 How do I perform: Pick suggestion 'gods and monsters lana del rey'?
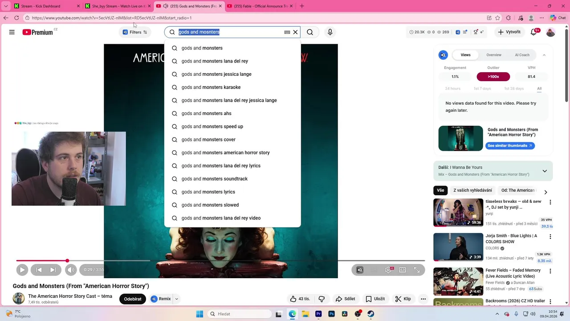(x=232, y=61)
